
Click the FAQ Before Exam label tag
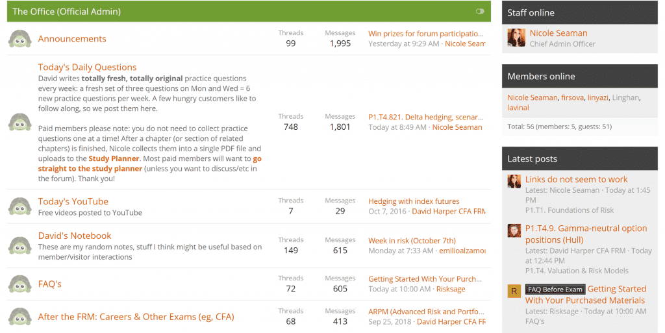[x=555, y=290]
